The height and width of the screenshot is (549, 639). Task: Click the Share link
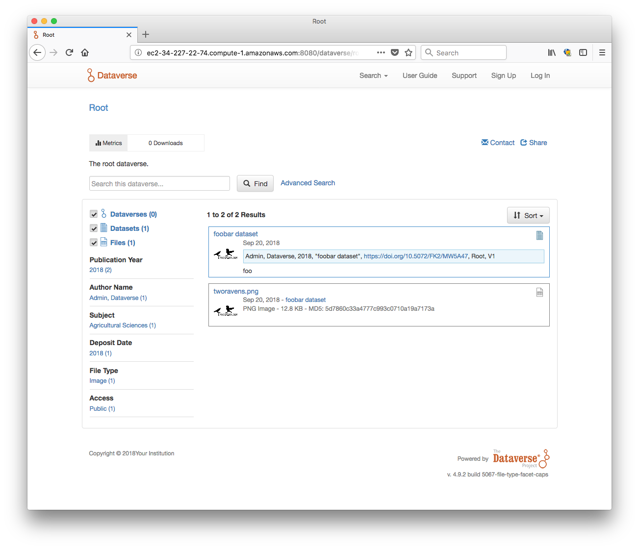point(534,143)
